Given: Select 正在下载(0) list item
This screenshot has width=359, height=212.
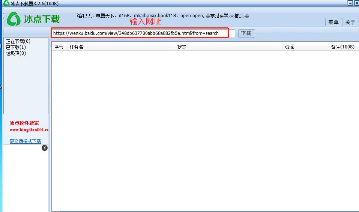Looking at the screenshot, I should click(x=18, y=41).
